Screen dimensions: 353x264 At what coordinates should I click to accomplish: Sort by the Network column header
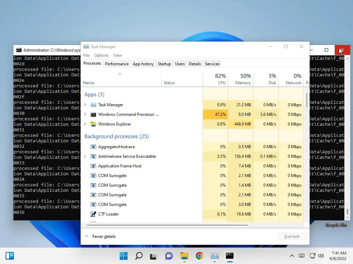pos(291,79)
